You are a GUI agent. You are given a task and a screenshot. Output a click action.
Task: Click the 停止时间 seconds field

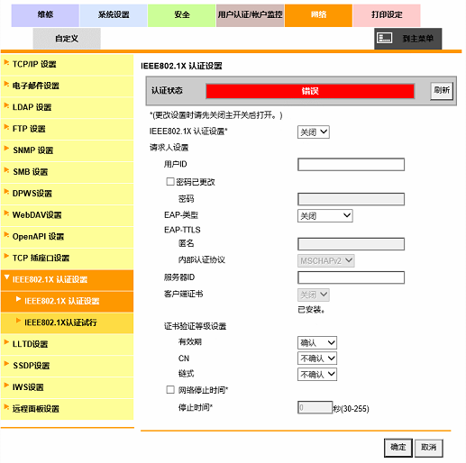tap(315, 407)
